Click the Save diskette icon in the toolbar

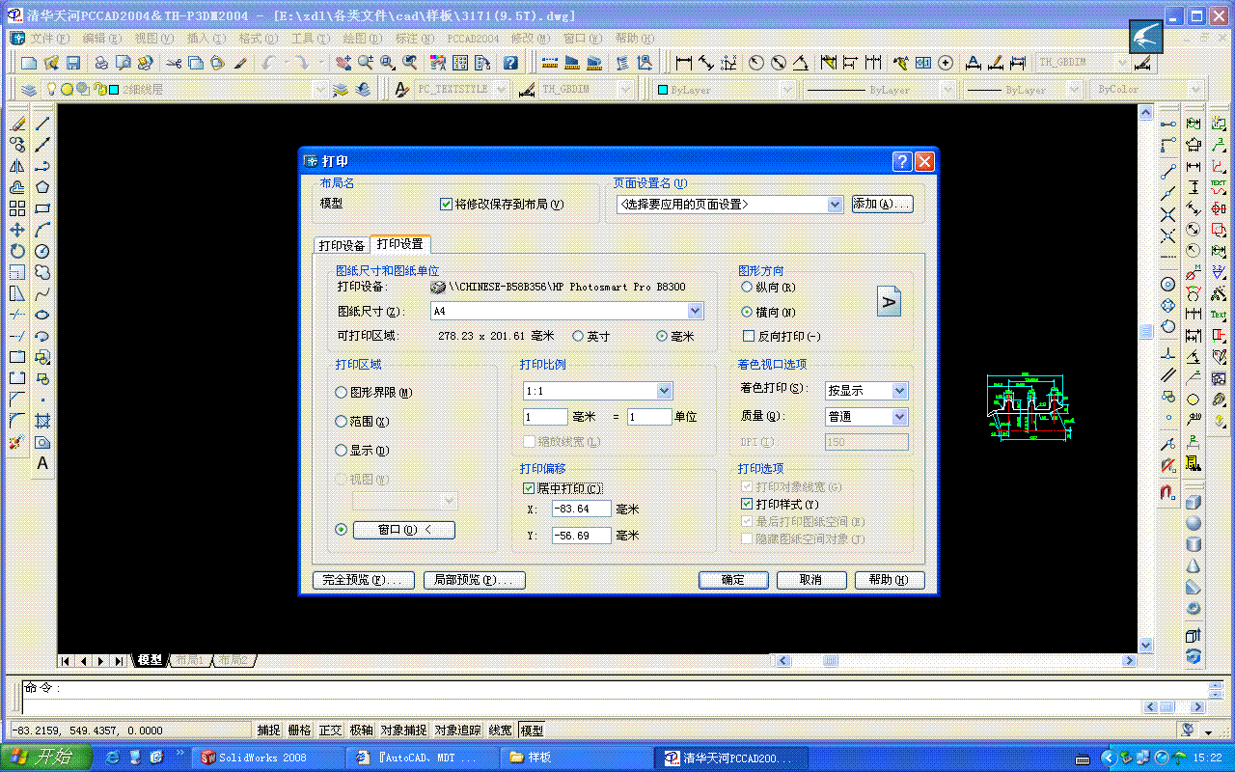click(73, 63)
